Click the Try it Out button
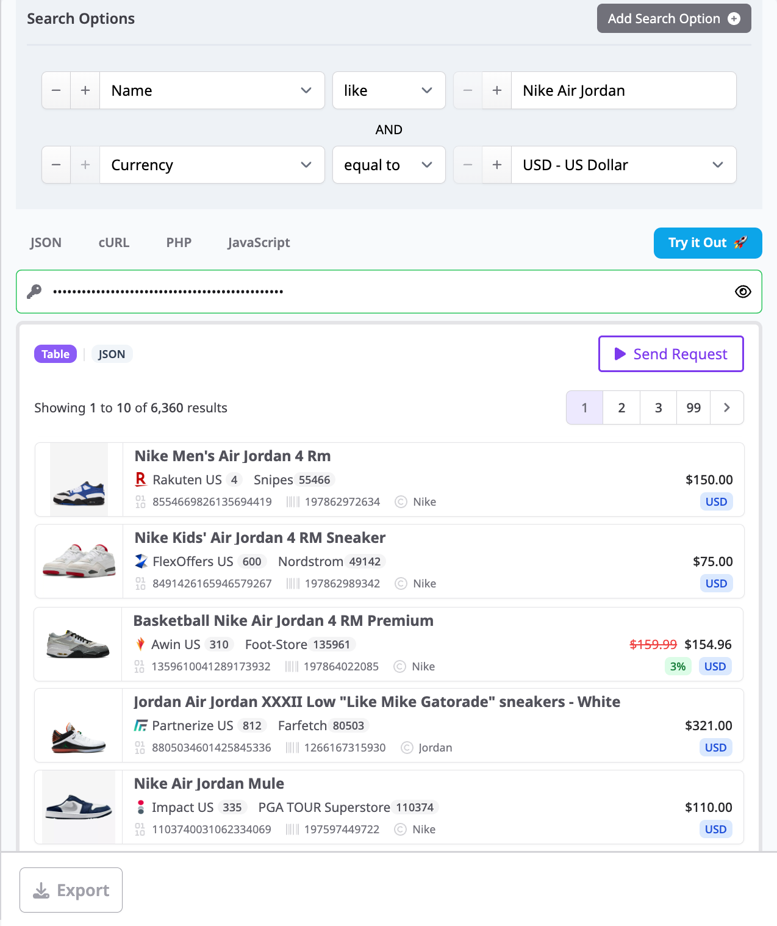 [707, 243]
